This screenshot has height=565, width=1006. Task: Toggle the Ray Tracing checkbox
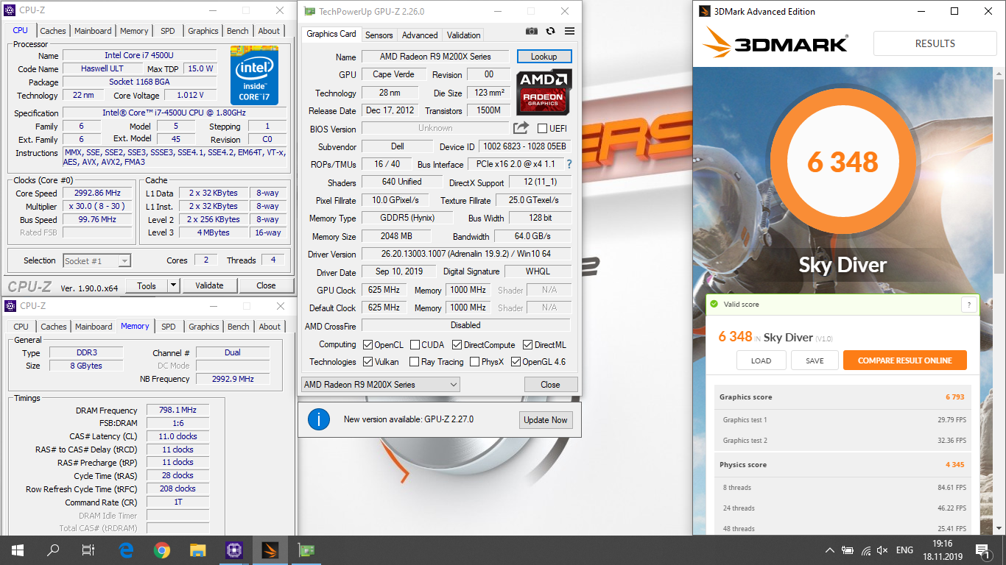pos(415,361)
